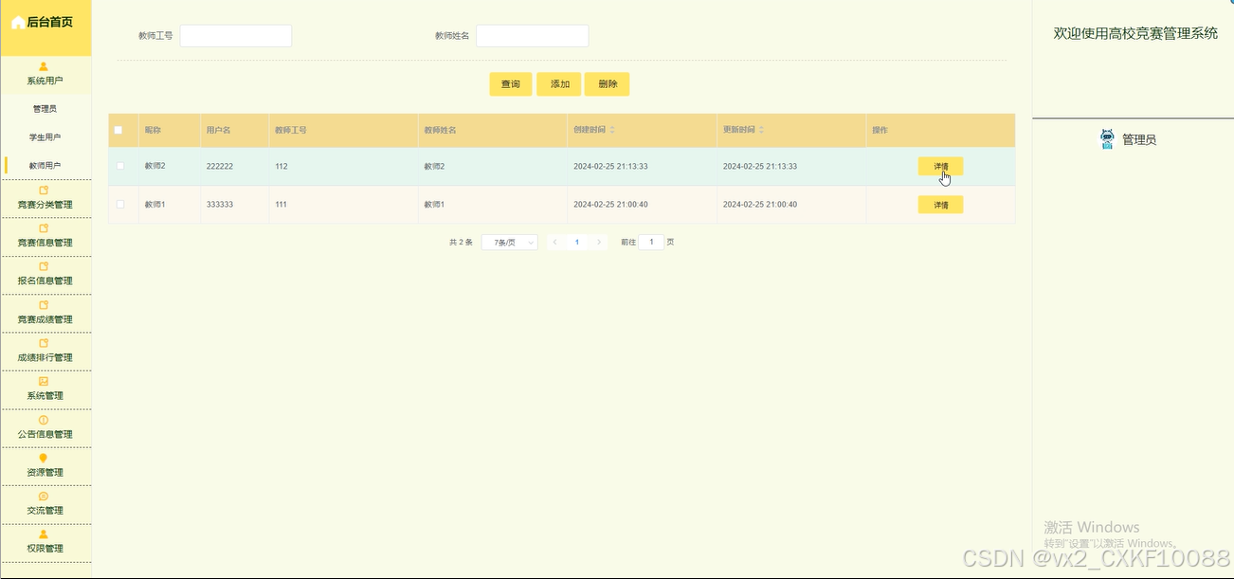This screenshot has width=1234, height=579.
Task: Click the 系统管理 picture icon
Action: coord(44,382)
